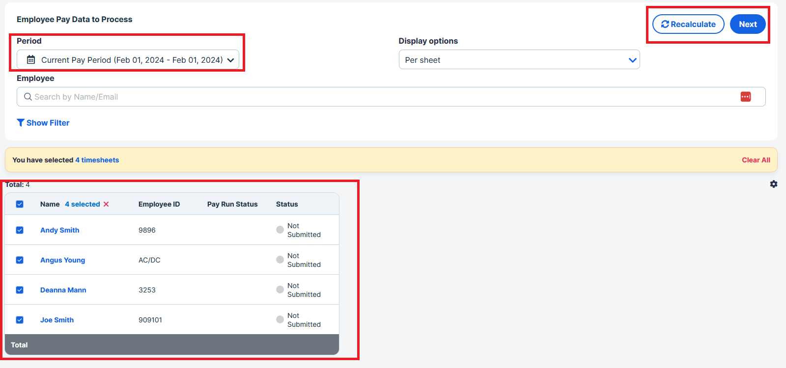Image resolution: width=786 pixels, height=368 pixels.
Task: Click the calendar icon in Period field
Action: coord(31,60)
